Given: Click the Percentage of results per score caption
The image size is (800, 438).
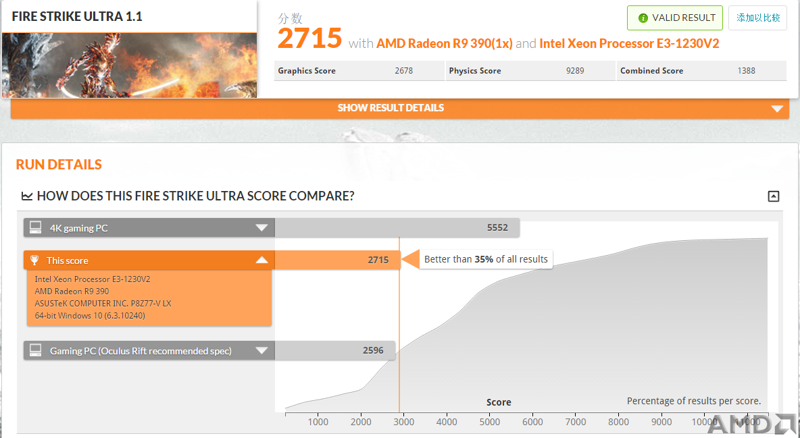Looking at the screenshot, I should [x=694, y=402].
